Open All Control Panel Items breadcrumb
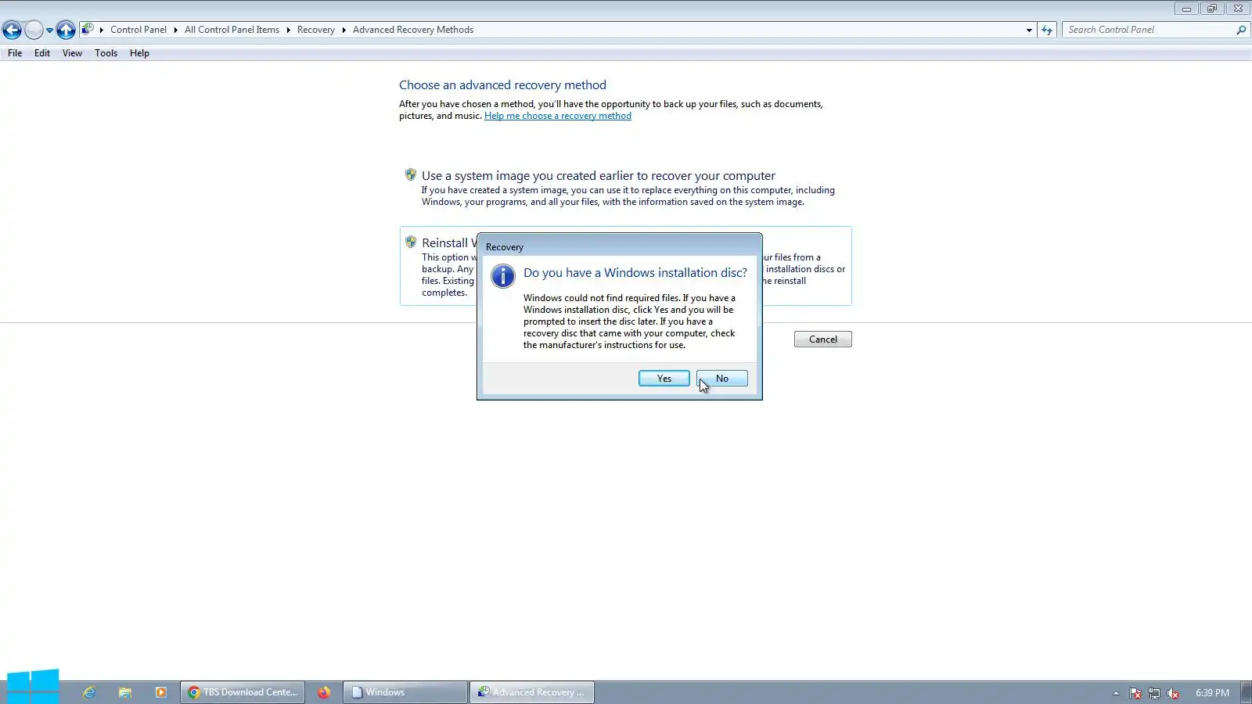 pyautogui.click(x=232, y=30)
